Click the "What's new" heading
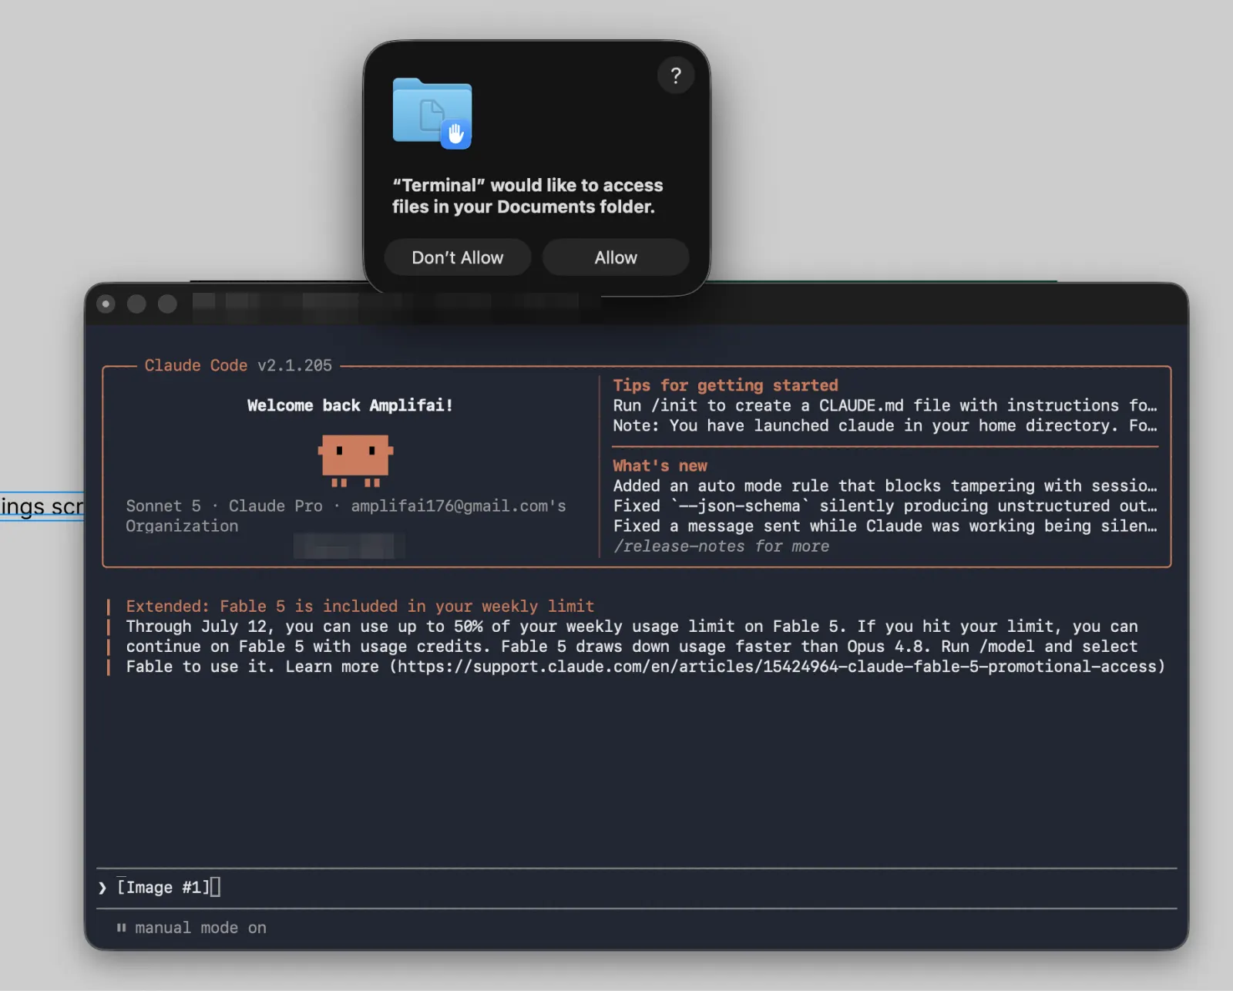 pos(660,465)
